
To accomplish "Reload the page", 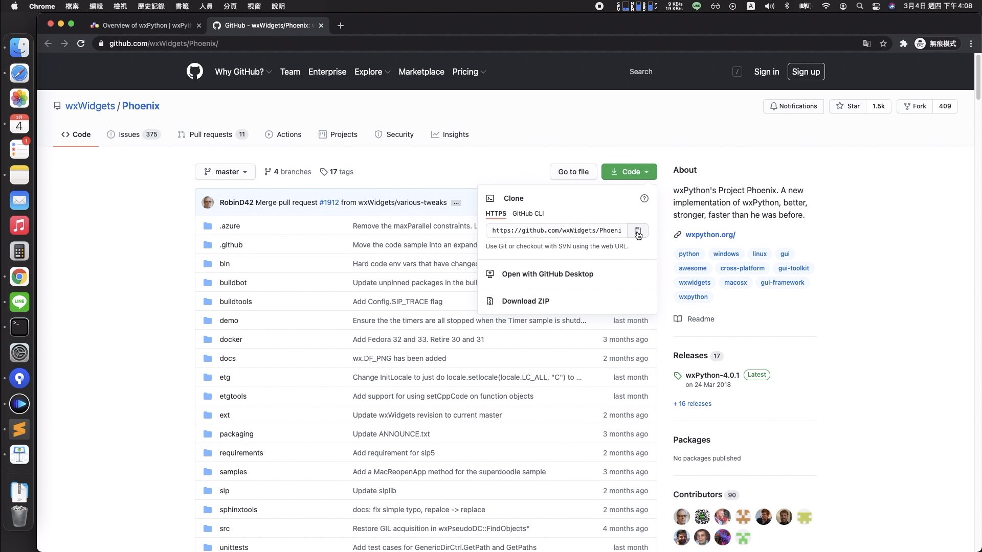I will pos(81,43).
